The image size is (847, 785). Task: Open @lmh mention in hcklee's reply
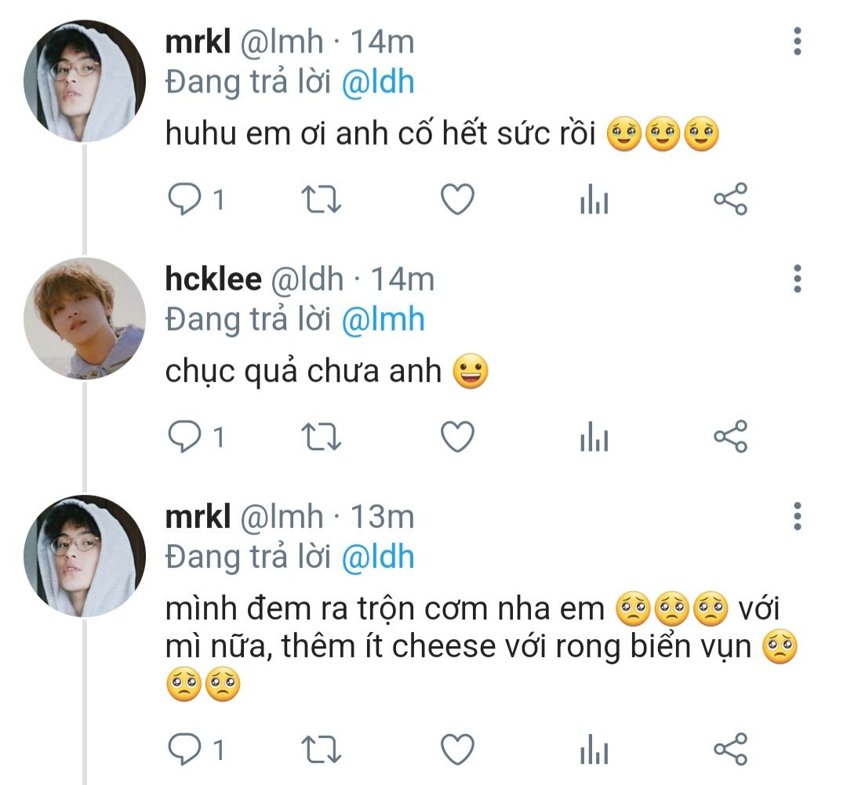pyautogui.click(x=384, y=319)
